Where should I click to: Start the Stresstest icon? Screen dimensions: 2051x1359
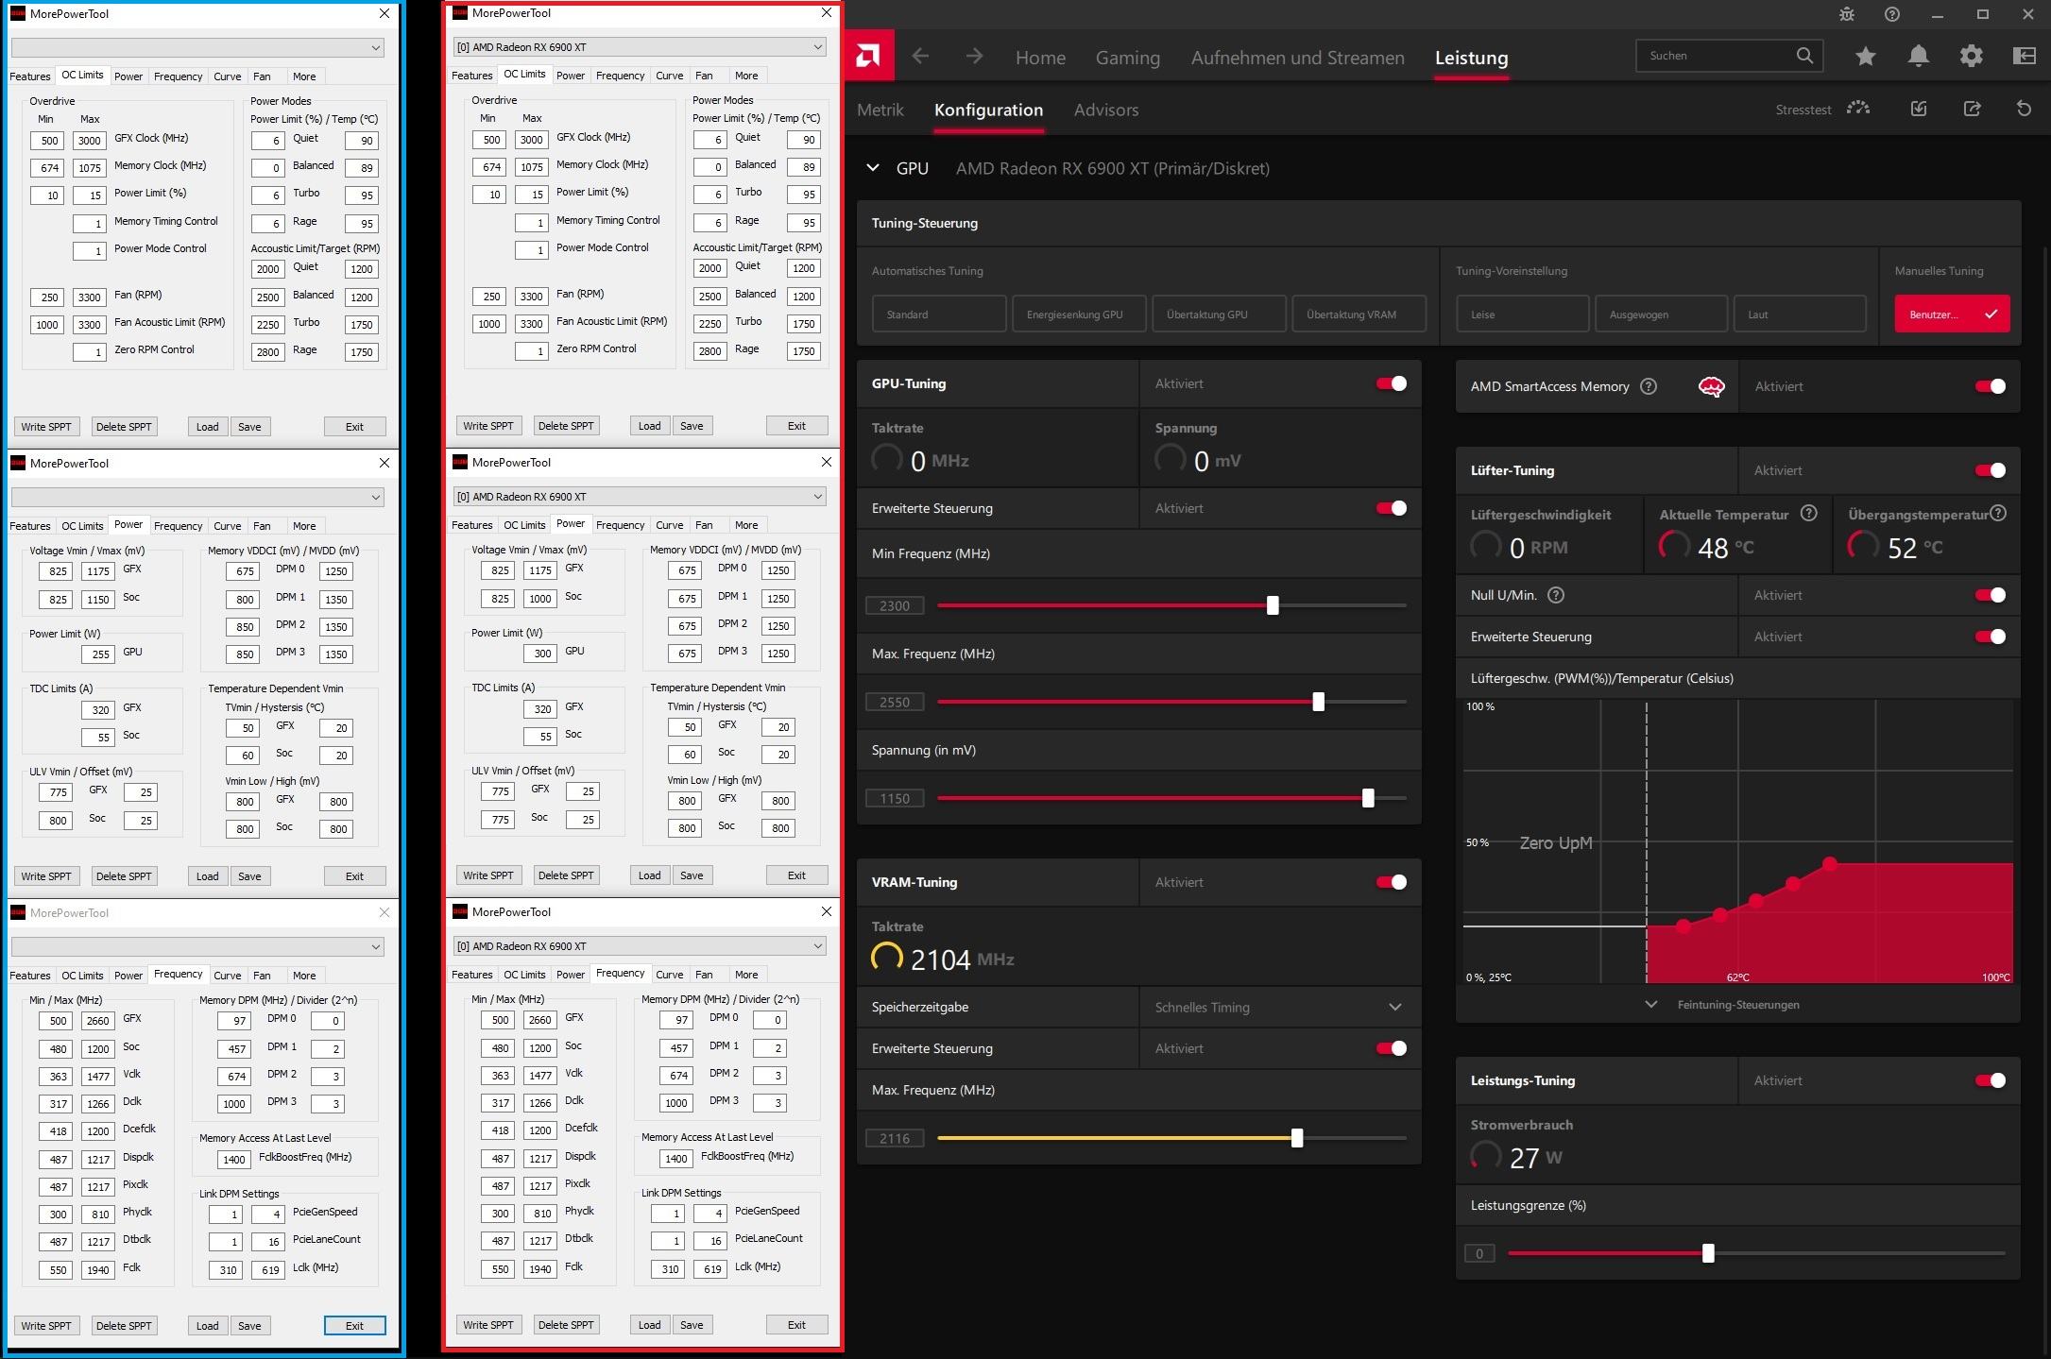click(x=1858, y=109)
